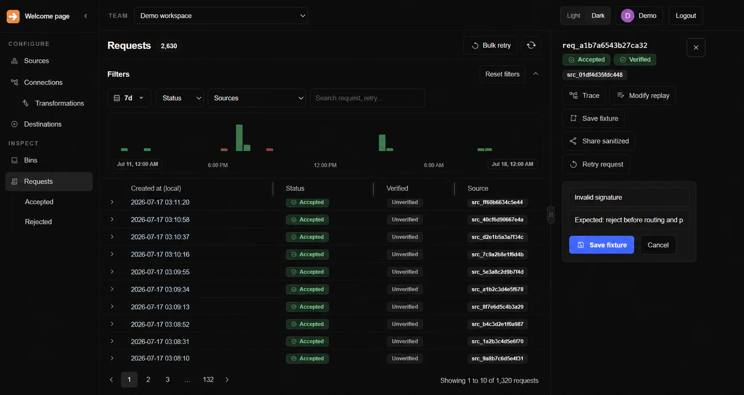
Task: Expand the 03:10:37 request row
Action: [112, 237]
